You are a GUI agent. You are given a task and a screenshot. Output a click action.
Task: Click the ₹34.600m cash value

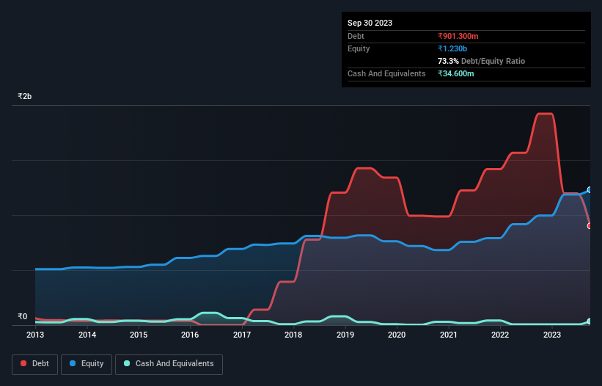(x=456, y=73)
